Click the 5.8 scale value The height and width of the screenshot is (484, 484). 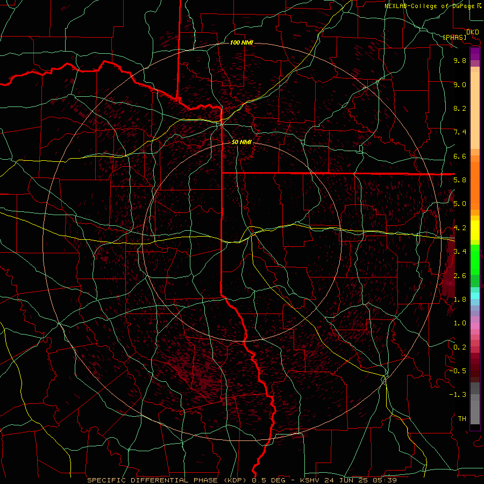point(460,180)
